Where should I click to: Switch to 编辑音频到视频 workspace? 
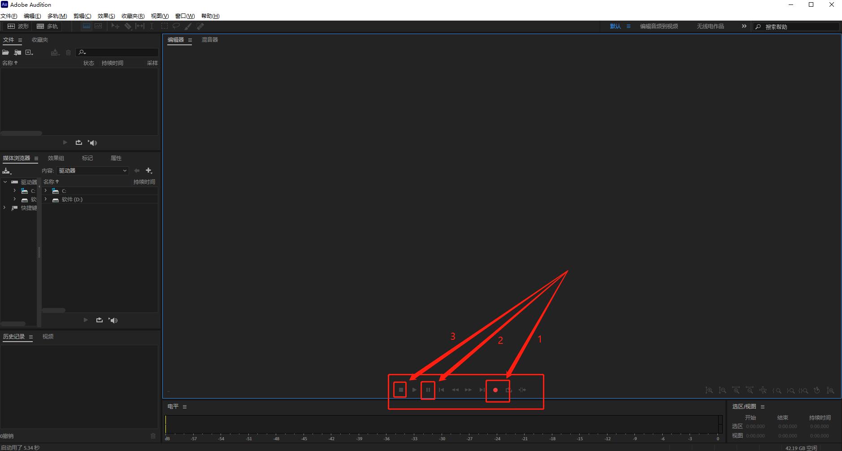(x=659, y=26)
